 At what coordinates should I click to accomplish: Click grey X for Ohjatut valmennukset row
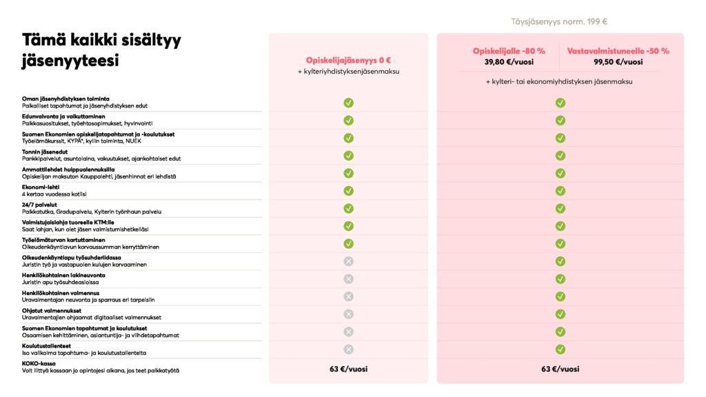point(348,314)
